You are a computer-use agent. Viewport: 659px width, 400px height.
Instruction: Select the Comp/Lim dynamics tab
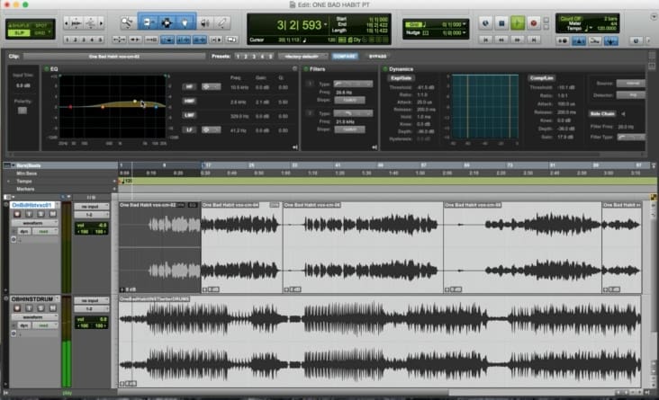pyautogui.click(x=542, y=78)
